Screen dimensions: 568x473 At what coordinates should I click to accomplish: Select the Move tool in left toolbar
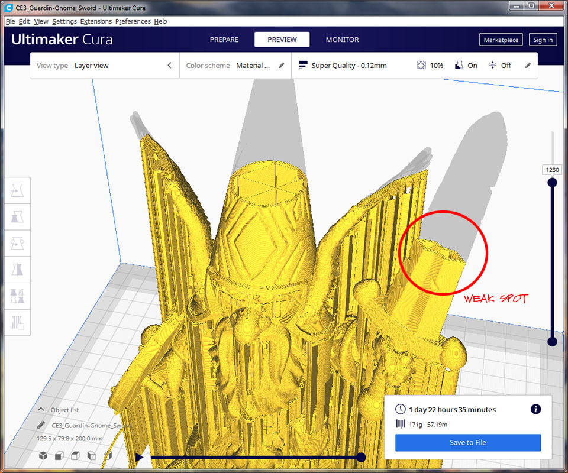[18, 191]
